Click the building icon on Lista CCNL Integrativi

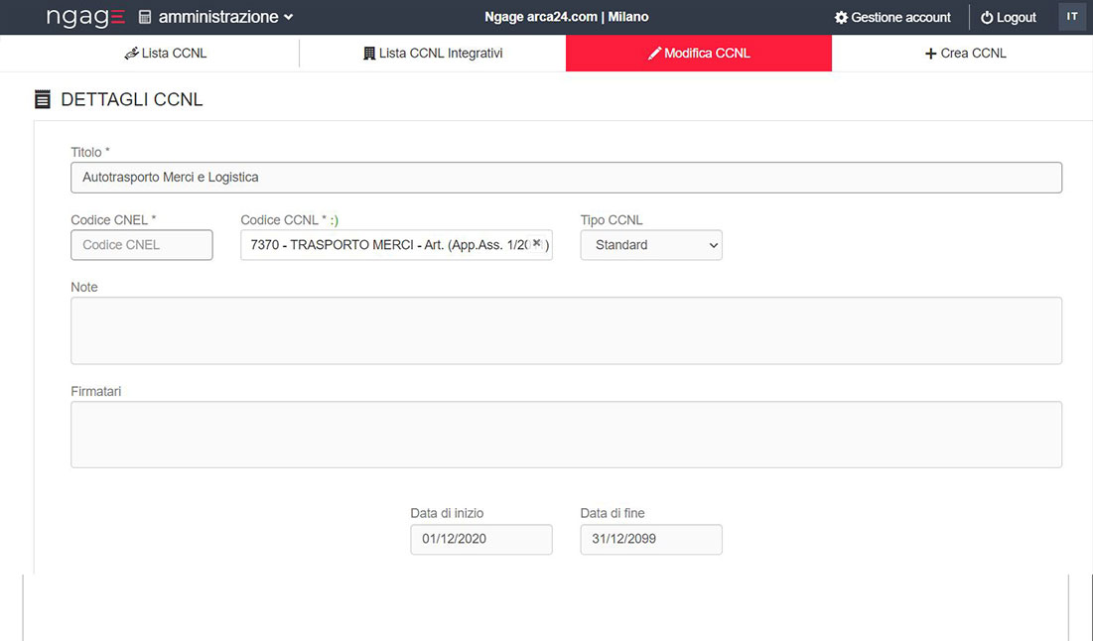[369, 54]
